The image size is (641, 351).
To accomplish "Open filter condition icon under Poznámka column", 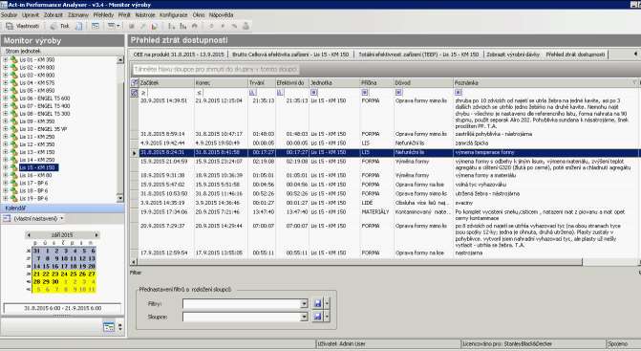I will (x=458, y=93).
